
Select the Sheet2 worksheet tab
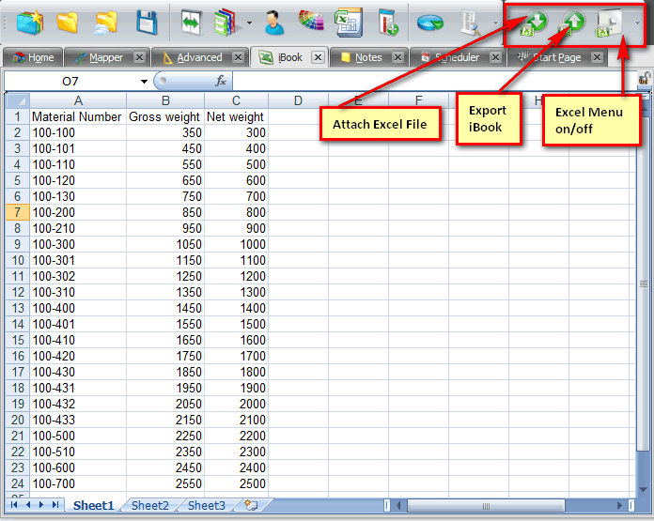149,505
